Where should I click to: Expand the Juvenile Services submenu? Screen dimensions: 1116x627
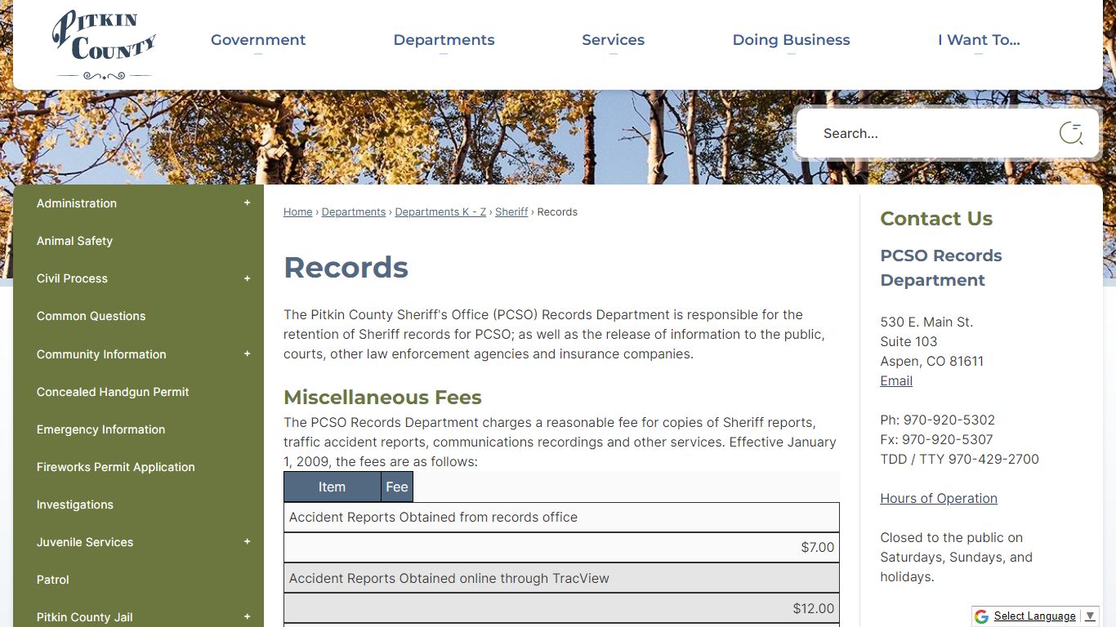247,542
